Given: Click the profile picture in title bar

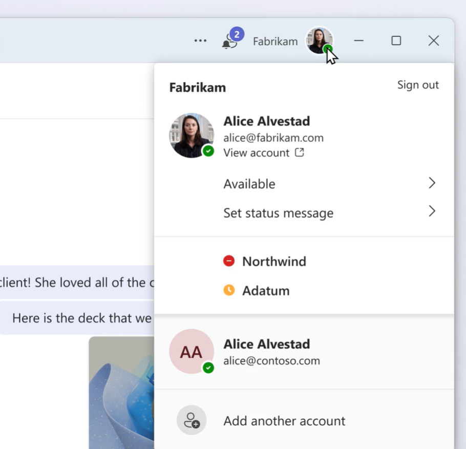Looking at the screenshot, I should point(319,40).
